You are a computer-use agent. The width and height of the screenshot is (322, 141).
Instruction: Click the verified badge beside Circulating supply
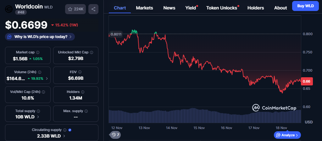coord(70,130)
